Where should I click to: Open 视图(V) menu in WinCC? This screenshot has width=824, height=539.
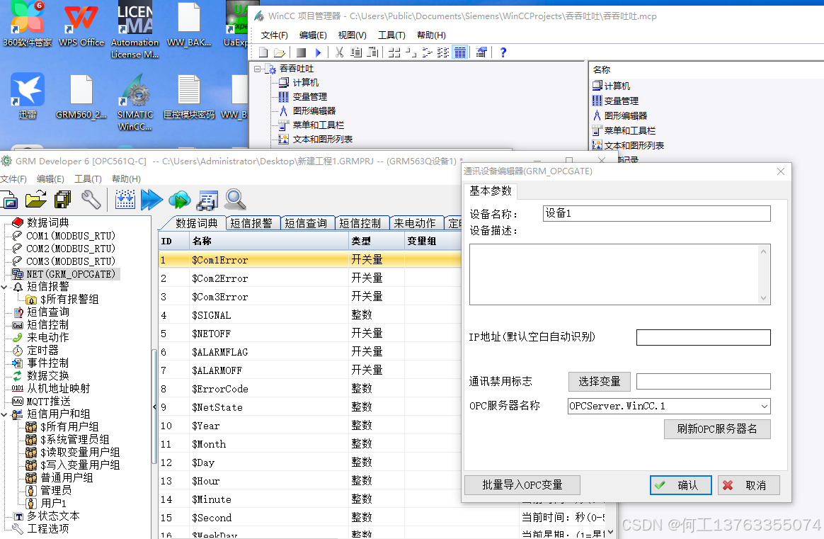352,35
